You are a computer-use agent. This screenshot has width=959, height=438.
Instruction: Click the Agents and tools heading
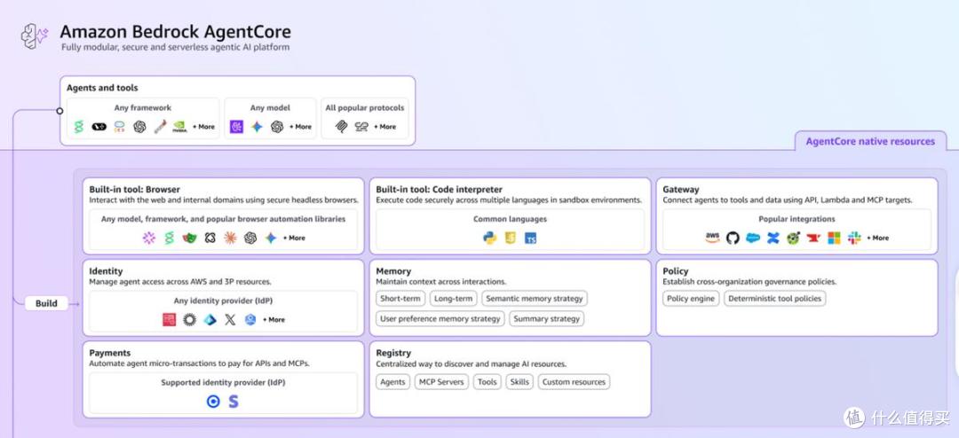(x=102, y=88)
